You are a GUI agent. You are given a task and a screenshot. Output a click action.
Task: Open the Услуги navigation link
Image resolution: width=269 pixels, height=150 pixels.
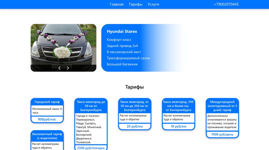(x=153, y=4)
